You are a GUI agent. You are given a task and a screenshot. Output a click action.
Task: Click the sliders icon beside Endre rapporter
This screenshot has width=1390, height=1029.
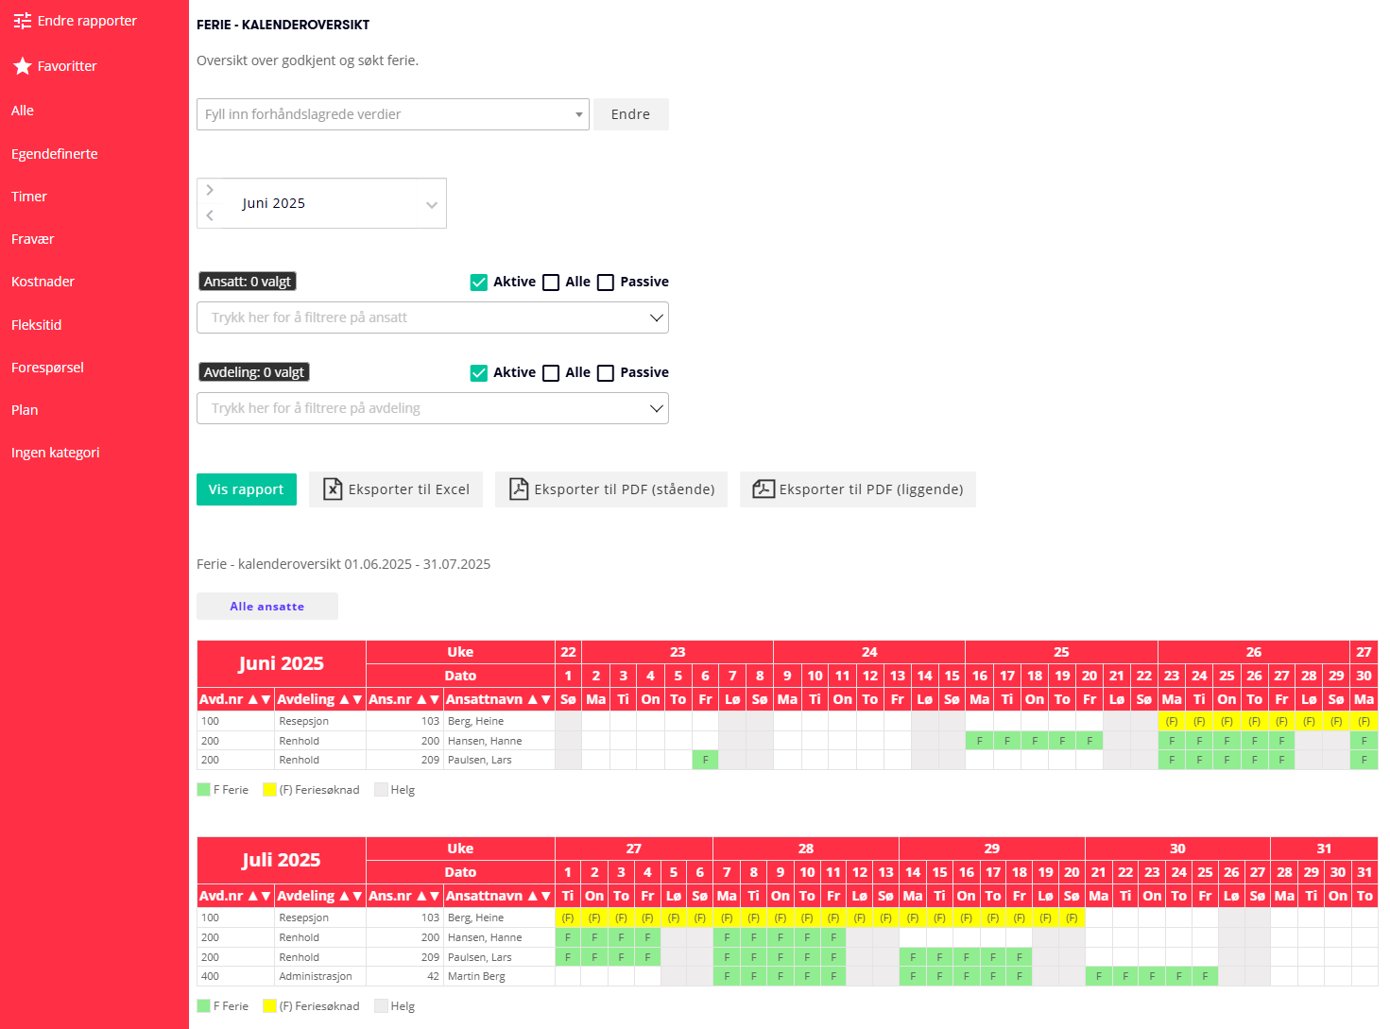(23, 21)
